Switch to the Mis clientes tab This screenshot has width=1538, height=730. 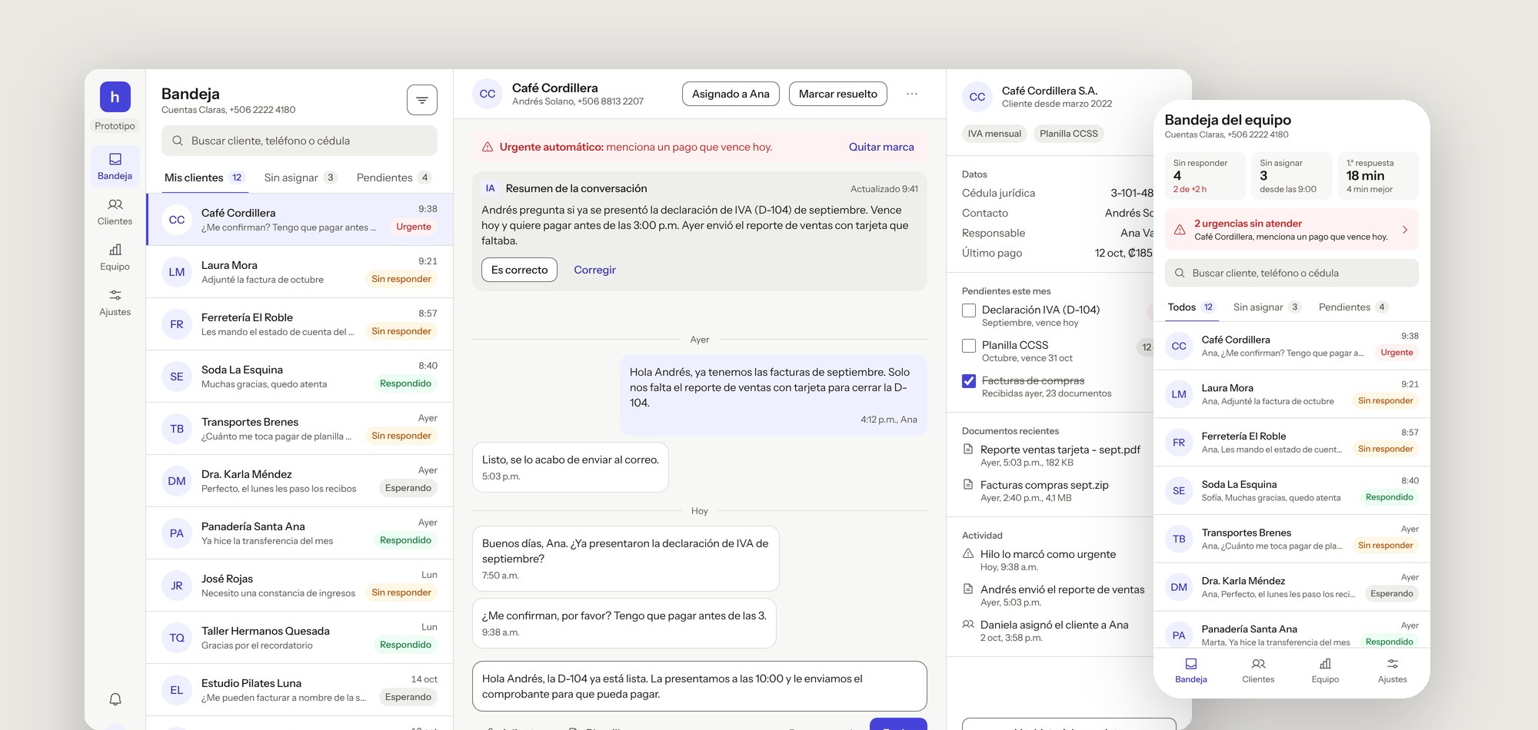click(205, 178)
